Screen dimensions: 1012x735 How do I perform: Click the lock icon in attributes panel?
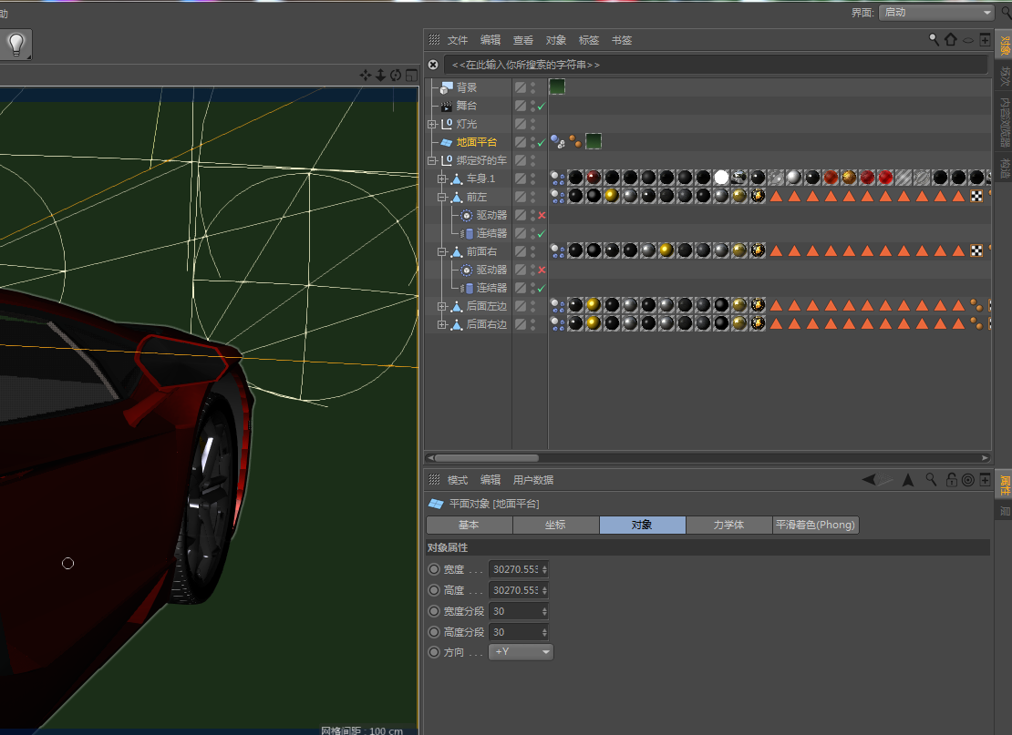click(x=951, y=480)
